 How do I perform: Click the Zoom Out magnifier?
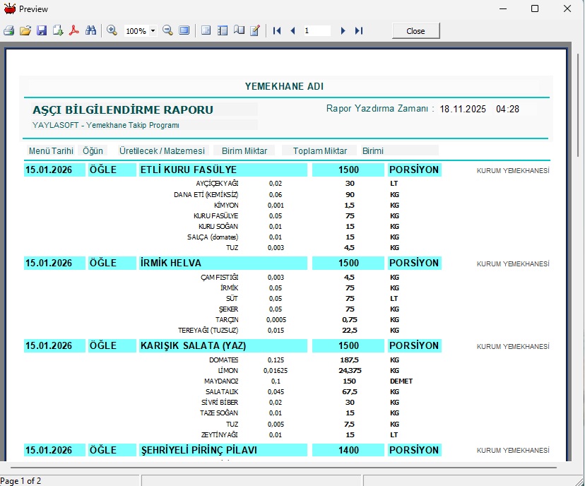[x=168, y=31]
